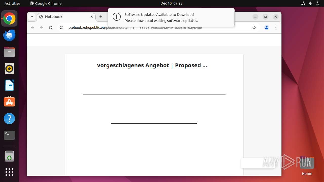Open the clock and calendar Dec 10 09:28
This screenshot has height=182, width=324.
point(171,3)
